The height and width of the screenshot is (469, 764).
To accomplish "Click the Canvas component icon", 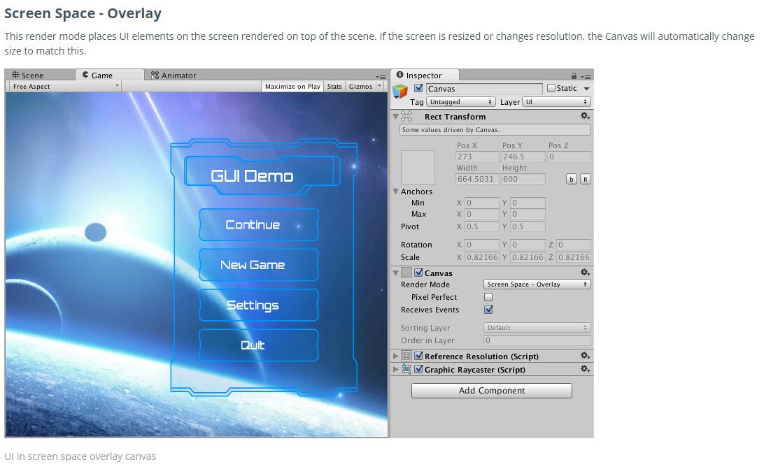I will [x=406, y=273].
